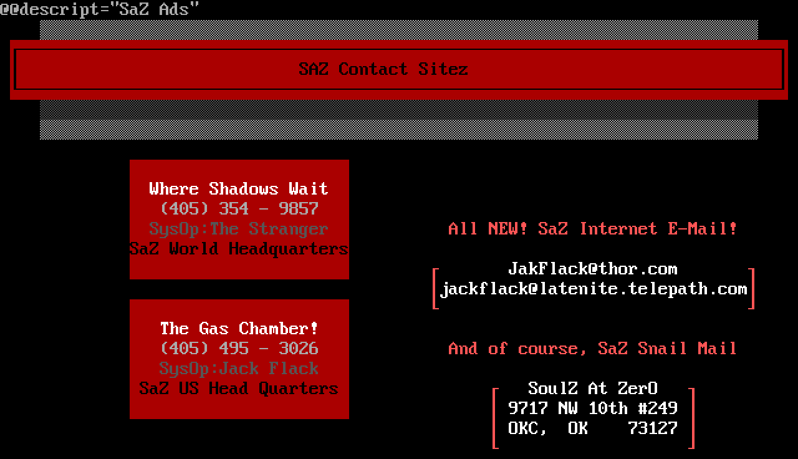
Task: Select phone number (405) 354 - 9857
Action: (x=239, y=209)
